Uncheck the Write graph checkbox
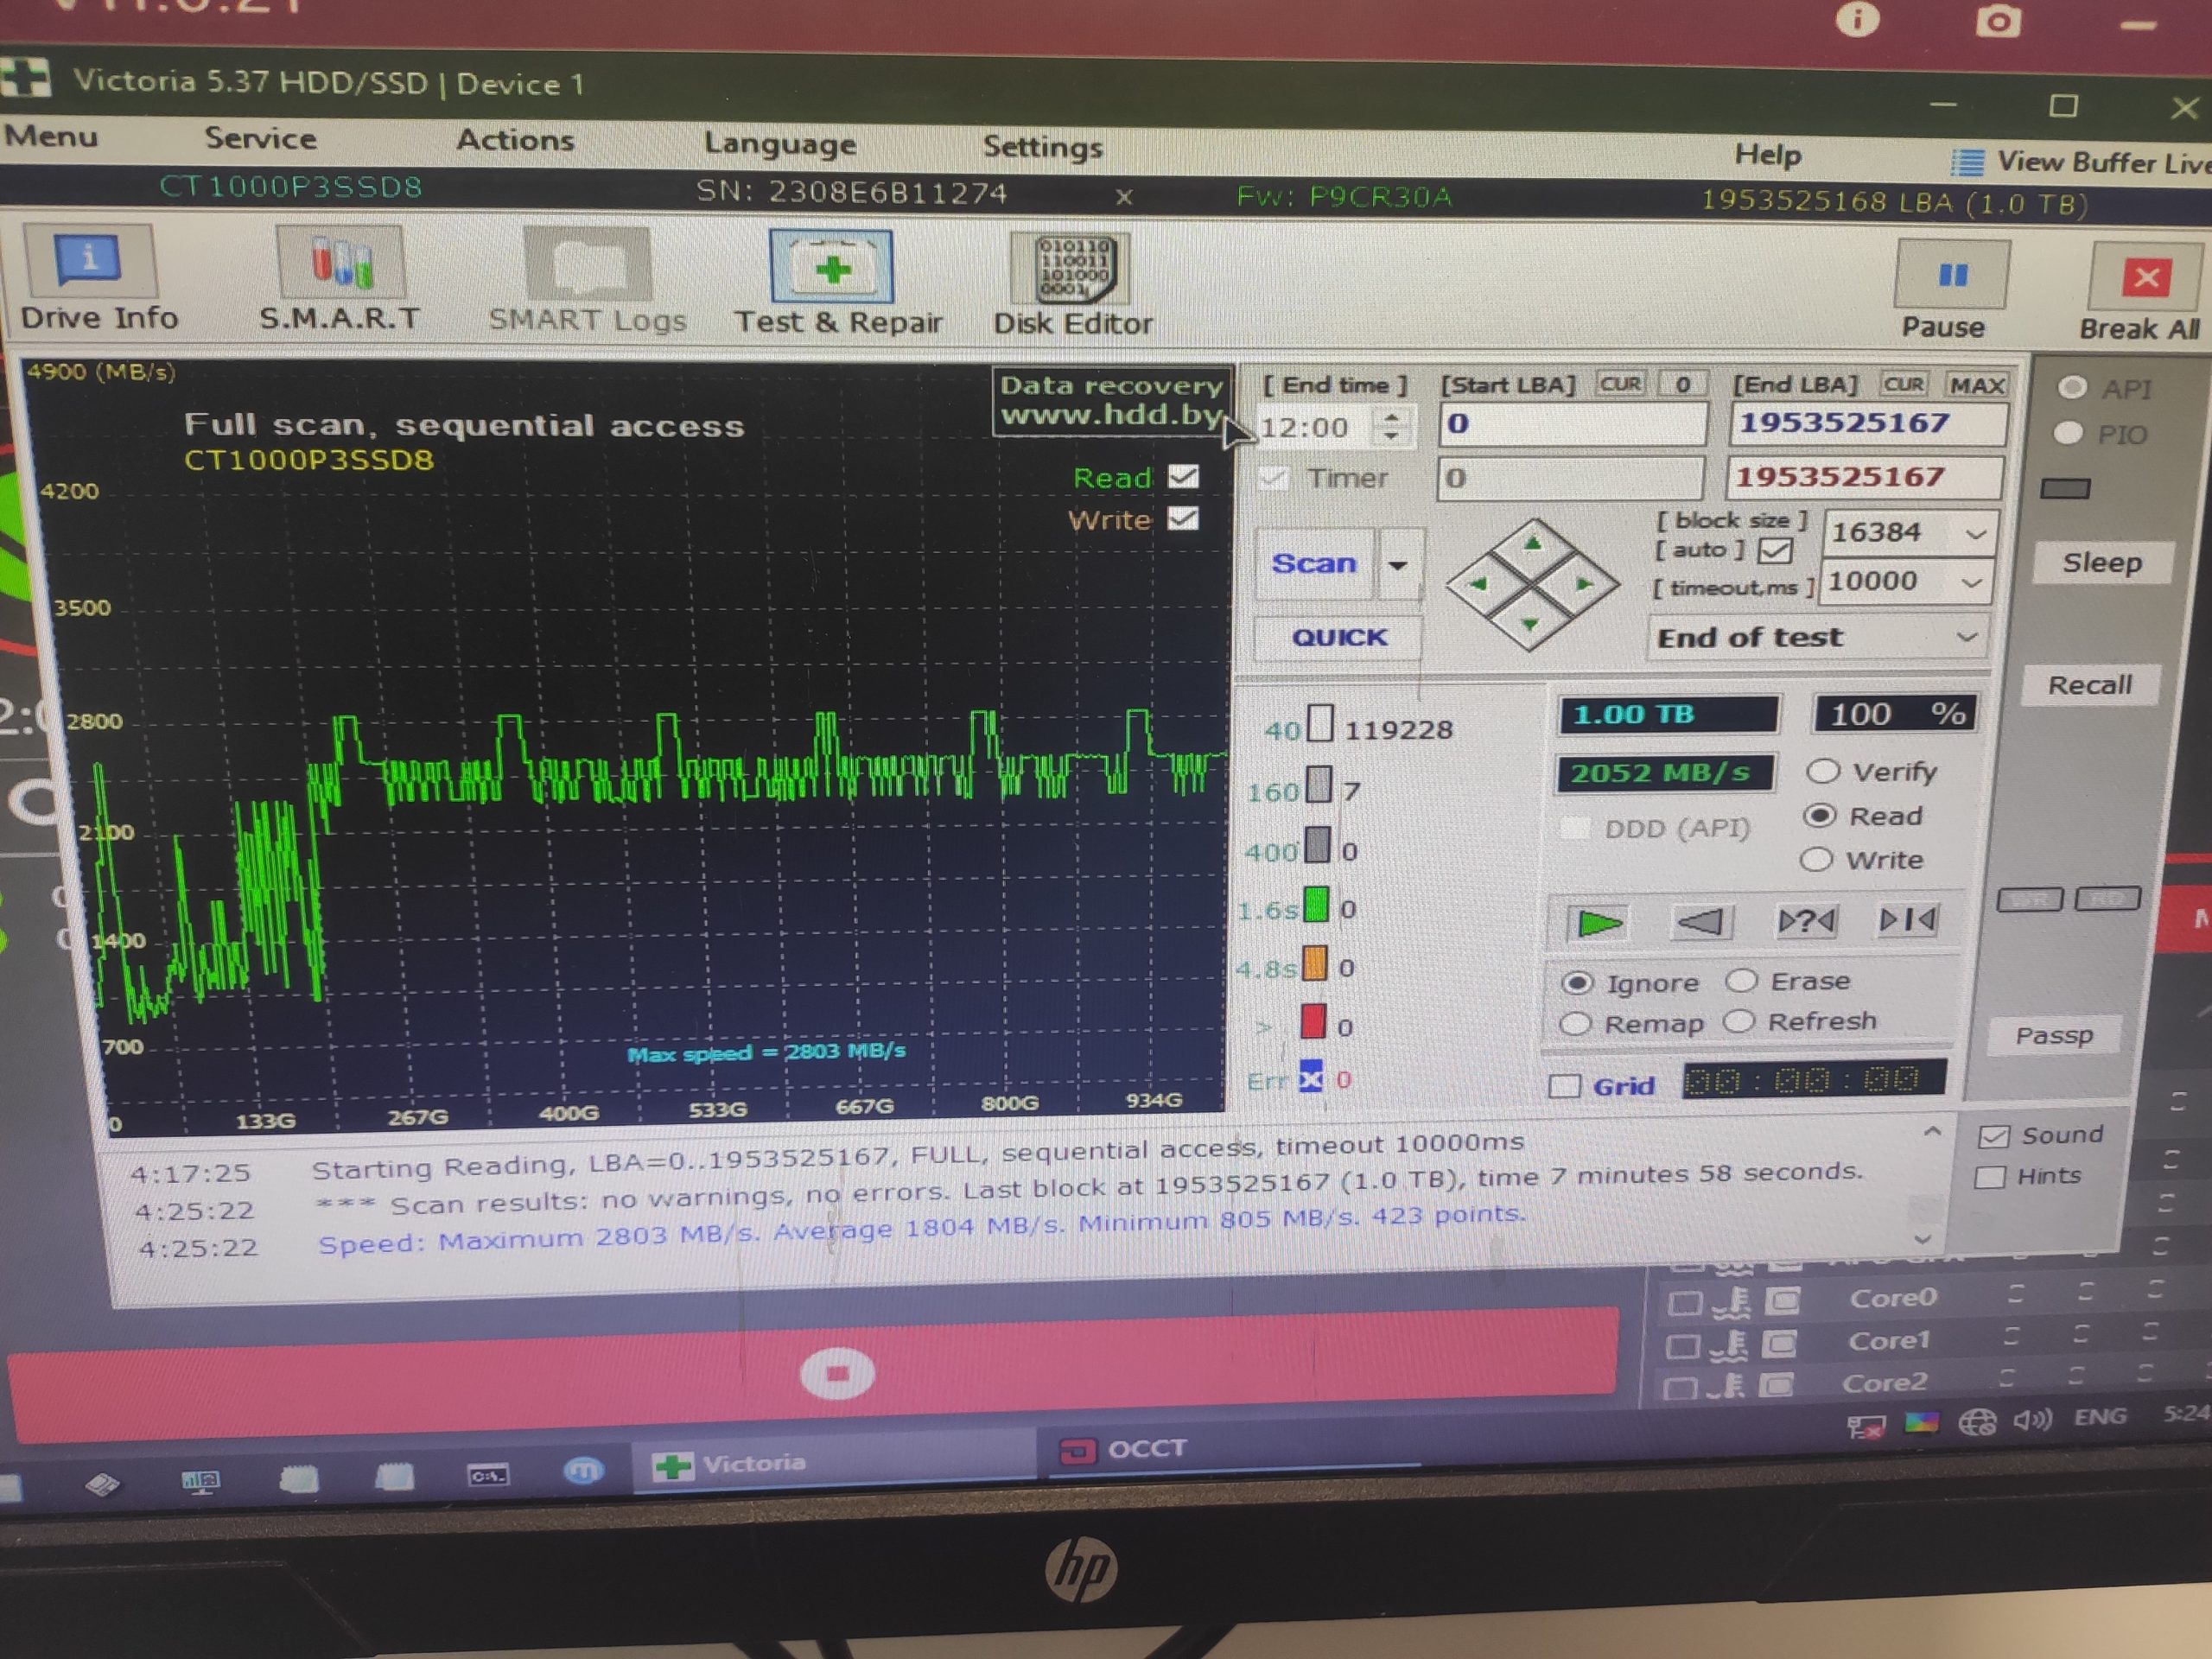Screen dimensions: 2212x1659 (x=1183, y=519)
